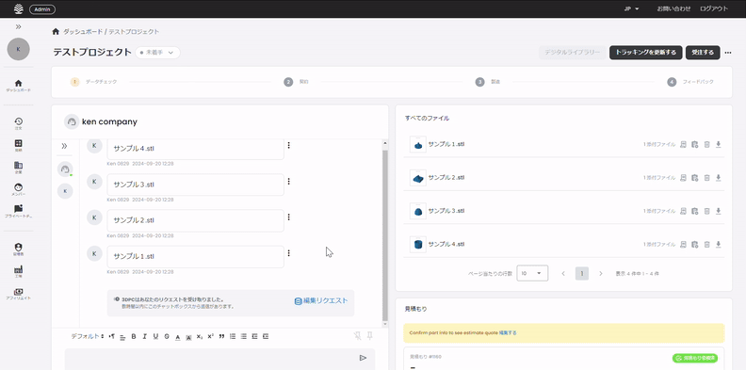Click the breadcrumb home icon

[56, 31]
